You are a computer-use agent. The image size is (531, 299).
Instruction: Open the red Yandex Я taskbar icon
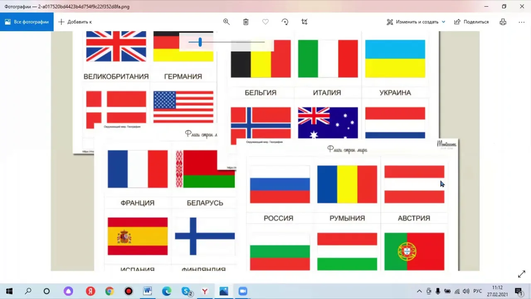pyautogui.click(x=90, y=292)
